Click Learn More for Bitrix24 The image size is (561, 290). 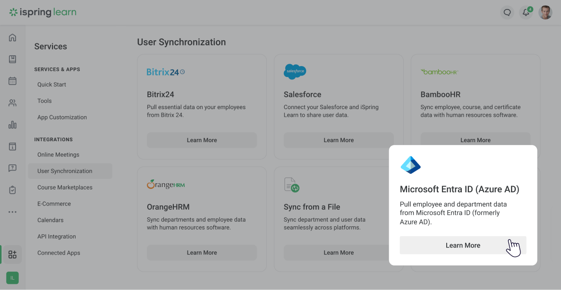pyautogui.click(x=202, y=140)
